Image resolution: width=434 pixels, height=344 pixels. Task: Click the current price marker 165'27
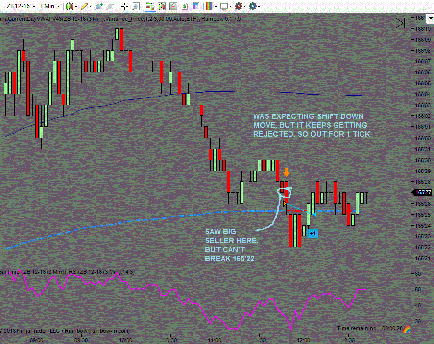click(x=423, y=192)
